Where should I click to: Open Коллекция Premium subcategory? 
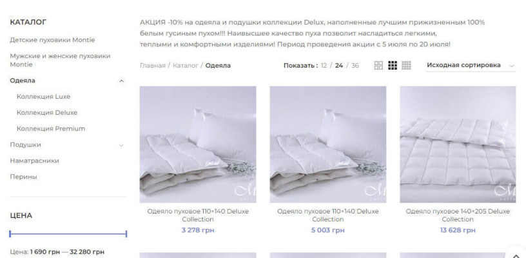pyautogui.click(x=51, y=129)
